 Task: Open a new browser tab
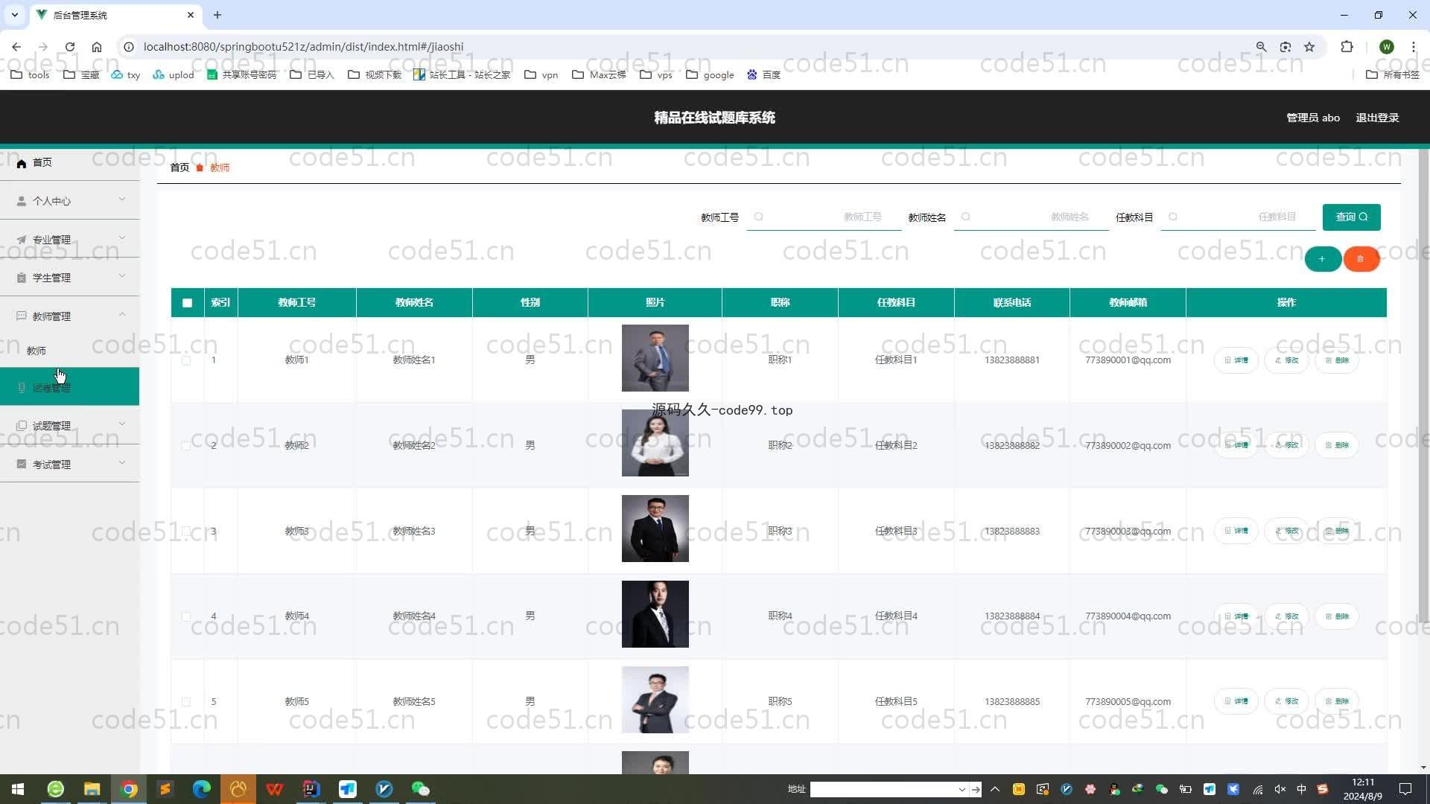point(217,15)
